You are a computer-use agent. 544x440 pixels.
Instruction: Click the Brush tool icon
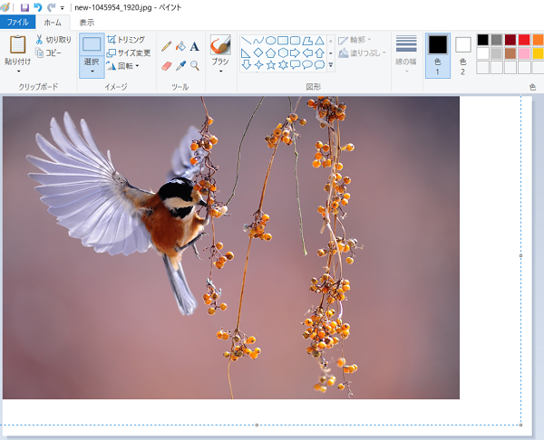pyautogui.click(x=220, y=44)
